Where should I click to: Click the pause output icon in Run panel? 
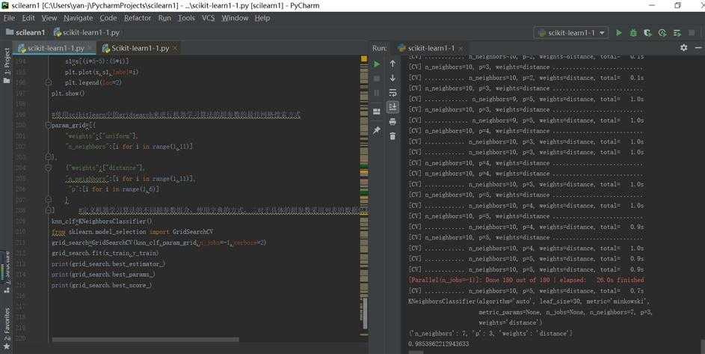click(x=377, y=94)
